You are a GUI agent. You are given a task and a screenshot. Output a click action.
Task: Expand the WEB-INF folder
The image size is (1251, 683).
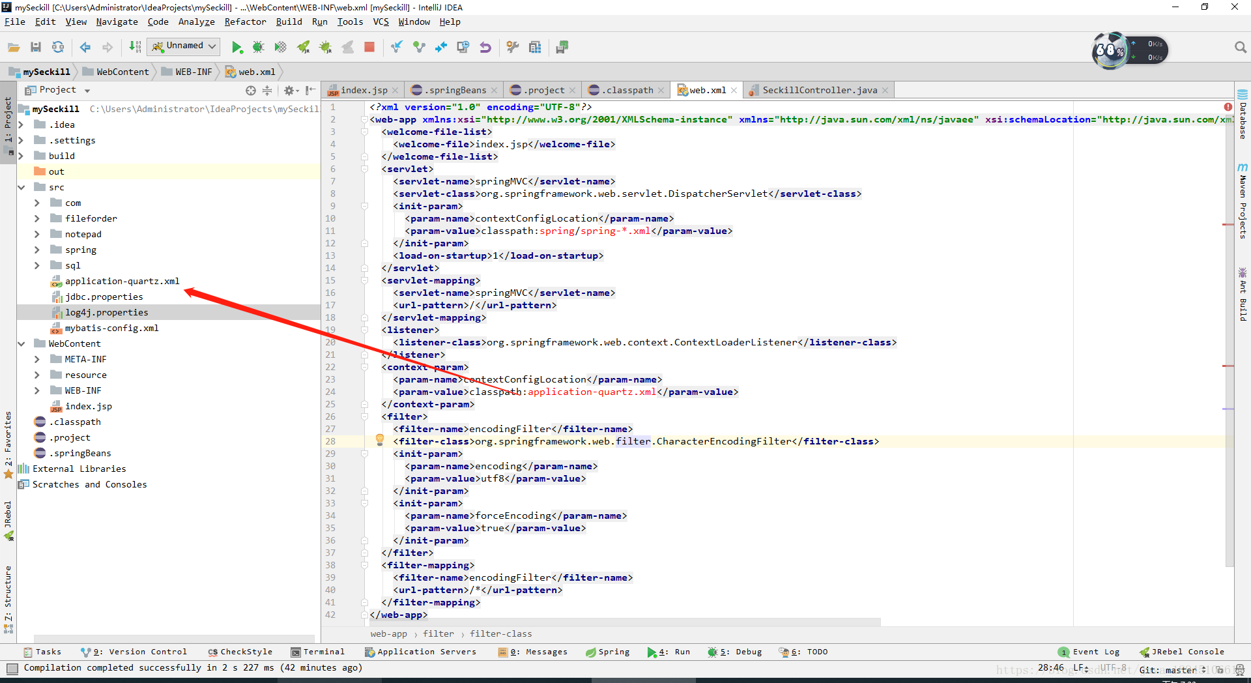coord(37,390)
